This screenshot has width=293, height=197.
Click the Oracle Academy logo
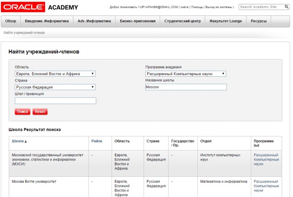pyautogui.click(x=40, y=7)
